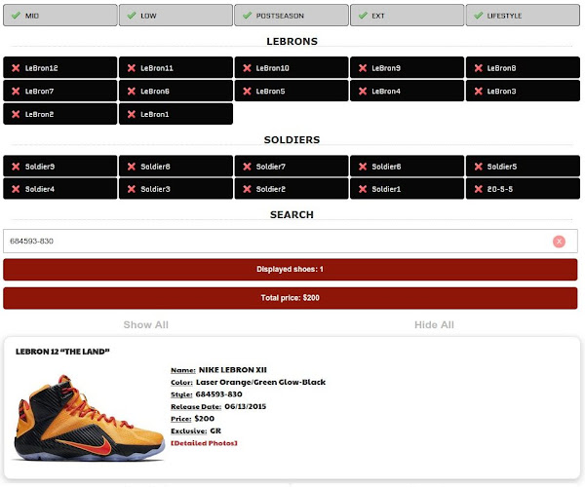Open the [Detailed Photos] link
This screenshot has height=487, width=585.
coord(204,443)
